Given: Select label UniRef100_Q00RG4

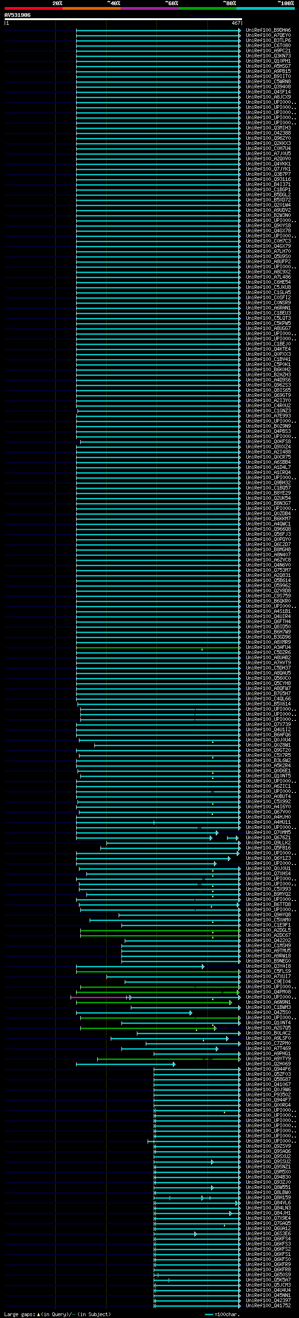Looking at the screenshot, I should point(268,1105).
